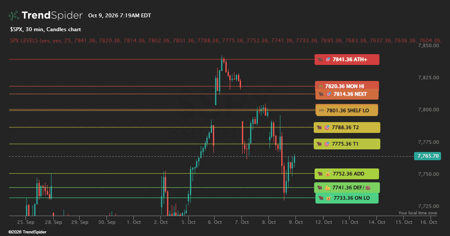Click the 7,850.00 price axis value
Image resolution: width=450 pixels, height=236 pixels.
pyautogui.click(x=428, y=45)
